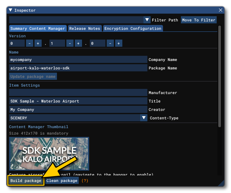Increase the patch version number
The image size is (231, 193).
119,43
